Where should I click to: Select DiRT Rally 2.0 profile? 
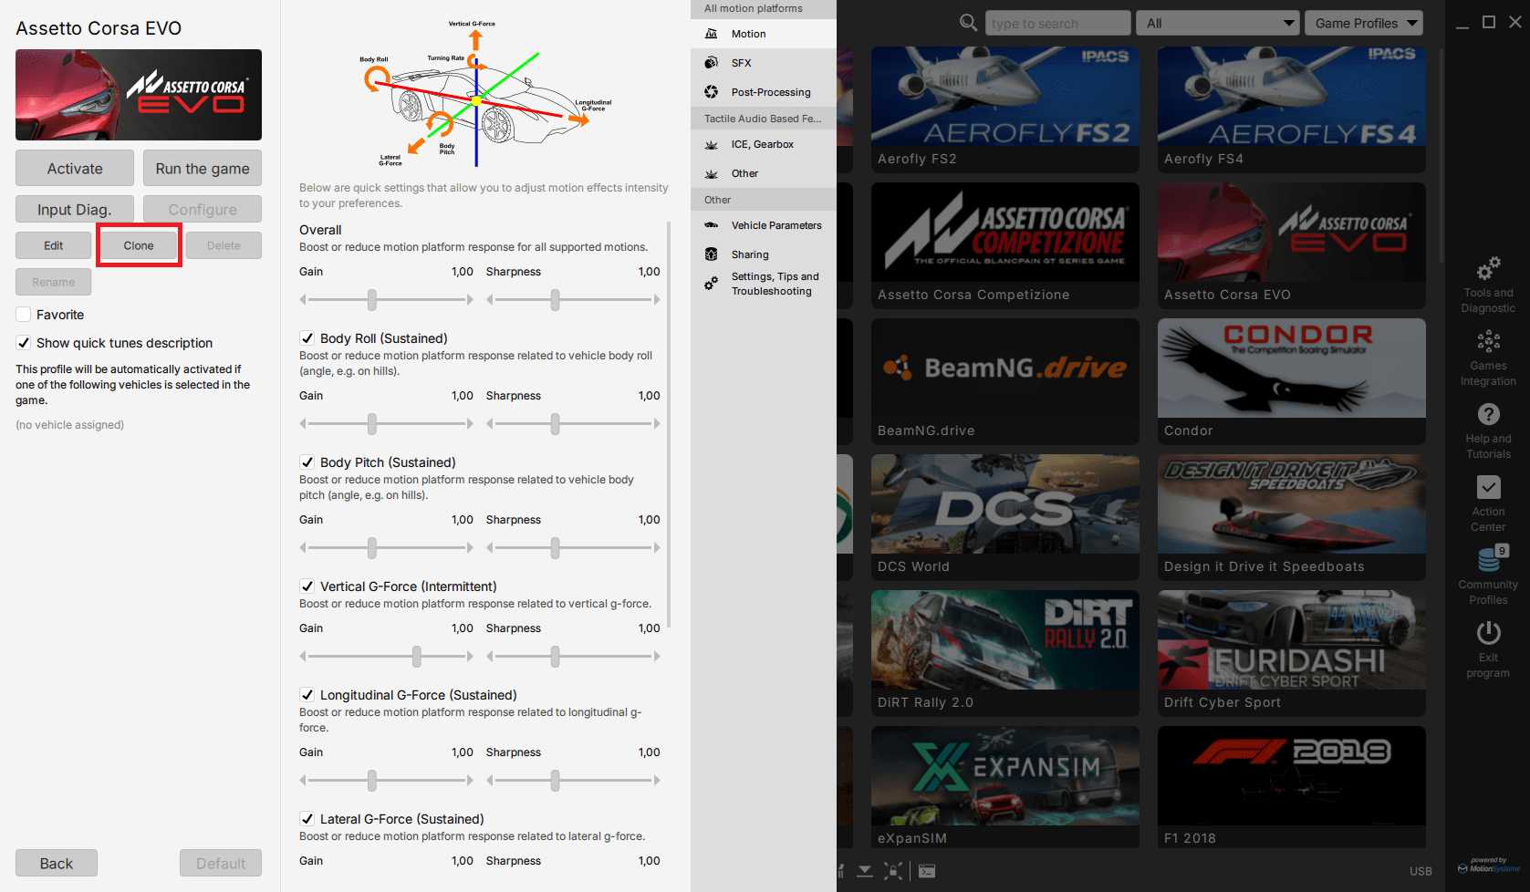[x=1005, y=652]
